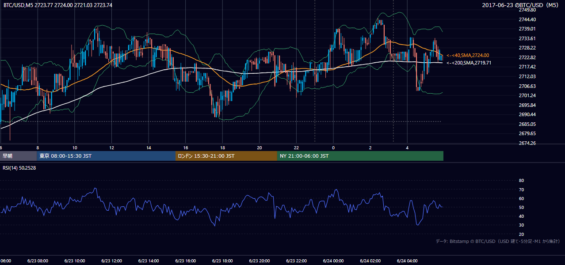Viewport: 565px width, 265px height.
Task: Click the 東京 08:00-15:30 JST session bar
Action: pos(106,156)
